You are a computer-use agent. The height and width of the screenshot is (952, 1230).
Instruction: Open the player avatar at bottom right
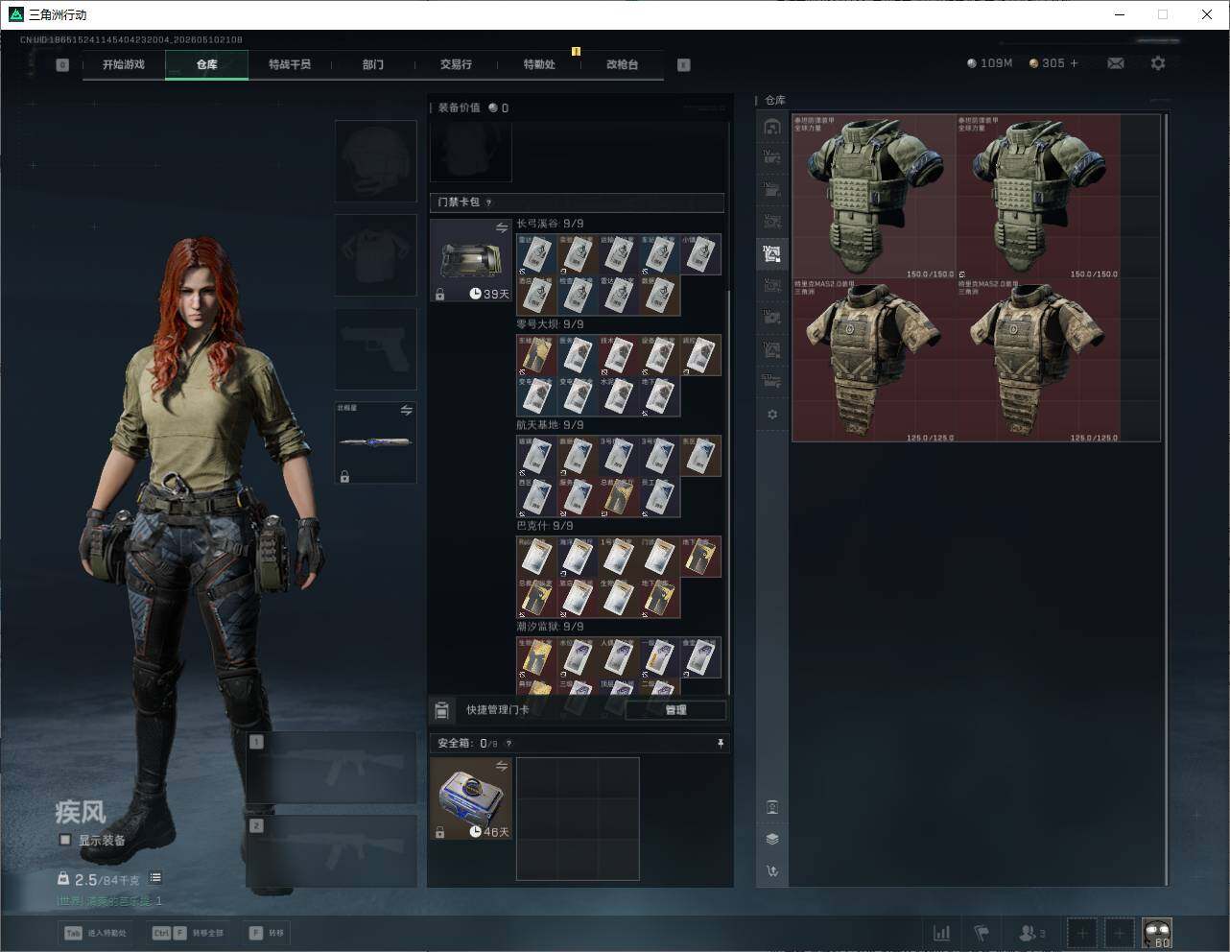(x=1157, y=933)
